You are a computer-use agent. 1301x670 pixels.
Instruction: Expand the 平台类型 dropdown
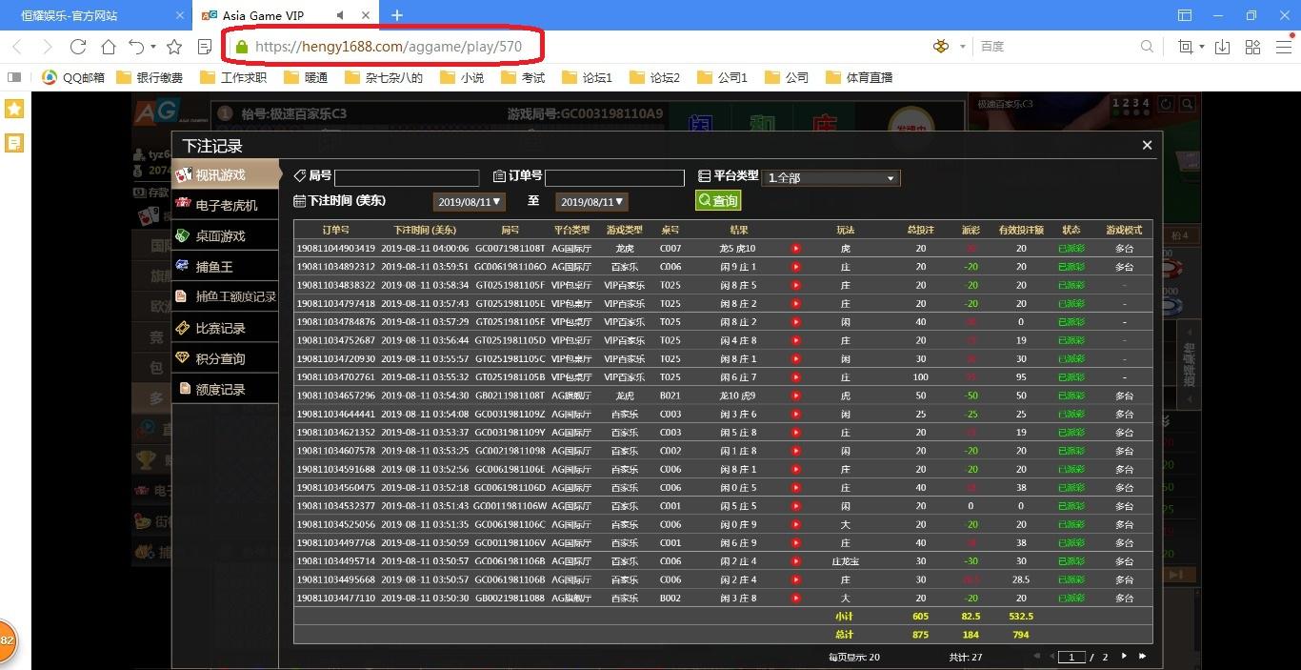[x=831, y=178]
